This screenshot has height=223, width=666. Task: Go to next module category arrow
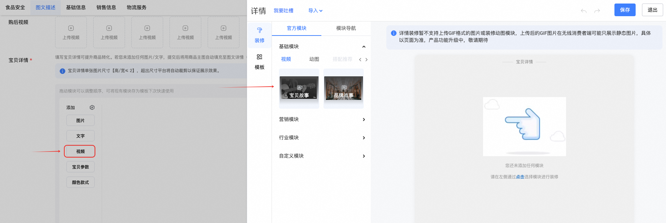pyautogui.click(x=367, y=59)
